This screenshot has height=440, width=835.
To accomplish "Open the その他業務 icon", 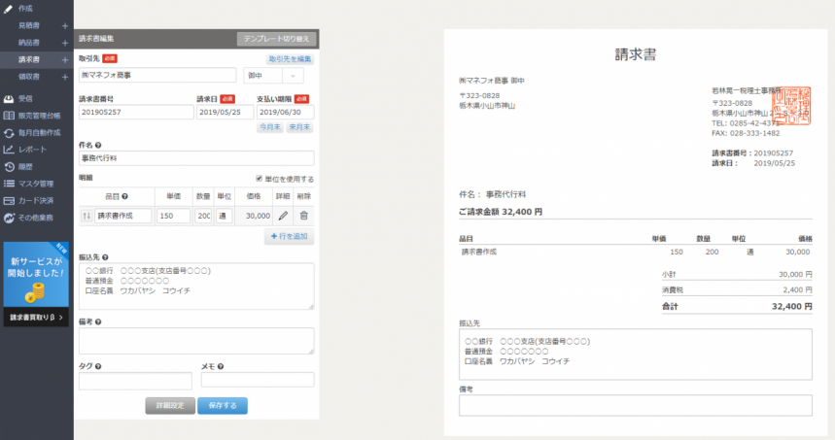I will click(9, 218).
